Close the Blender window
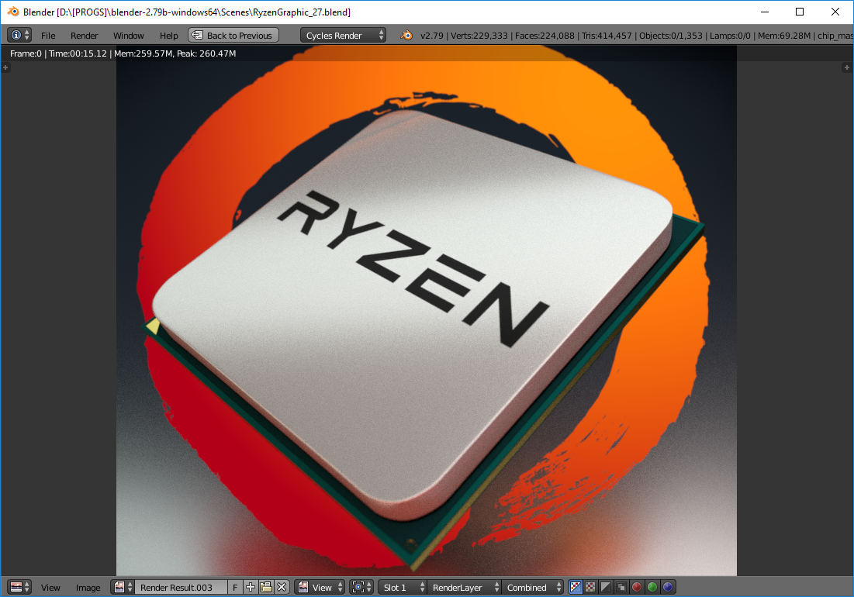The image size is (854, 597). pos(835,12)
